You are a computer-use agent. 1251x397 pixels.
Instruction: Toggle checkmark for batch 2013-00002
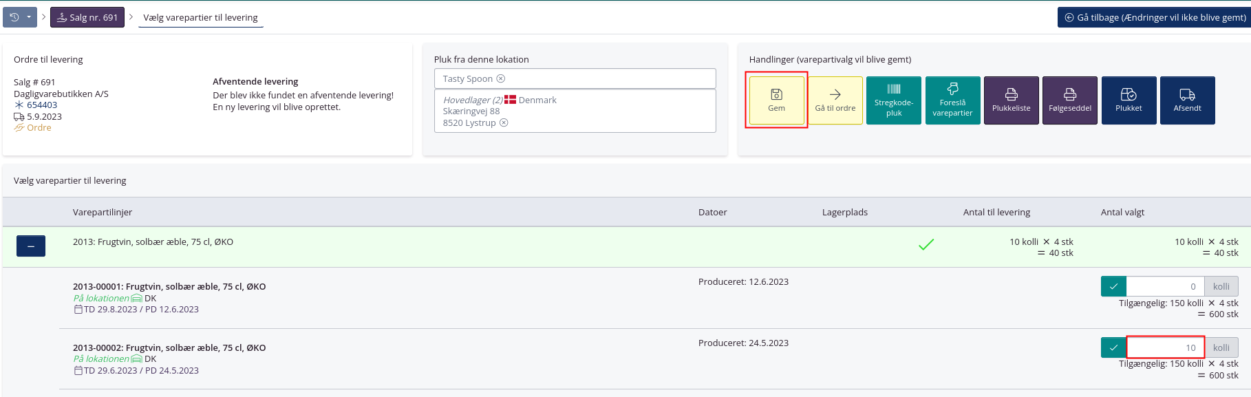(1113, 347)
